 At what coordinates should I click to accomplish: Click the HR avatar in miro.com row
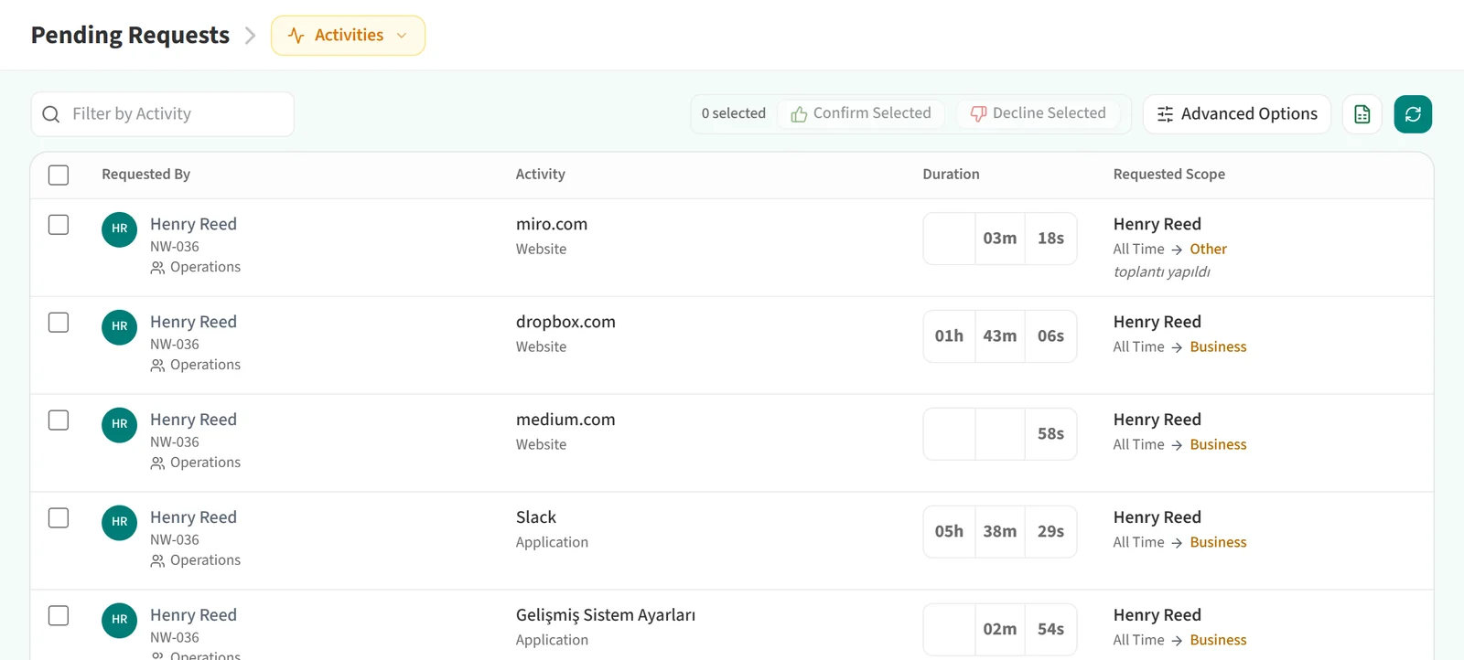[119, 229]
